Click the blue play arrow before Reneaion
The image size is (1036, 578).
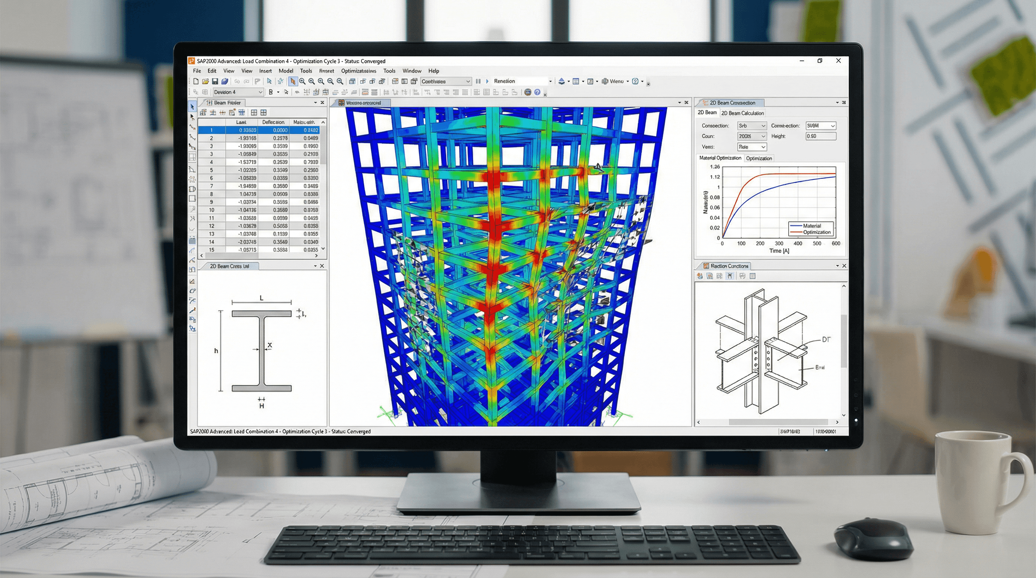[488, 81]
